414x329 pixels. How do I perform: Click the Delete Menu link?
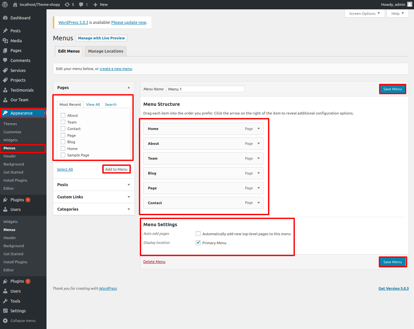pyautogui.click(x=154, y=262)
